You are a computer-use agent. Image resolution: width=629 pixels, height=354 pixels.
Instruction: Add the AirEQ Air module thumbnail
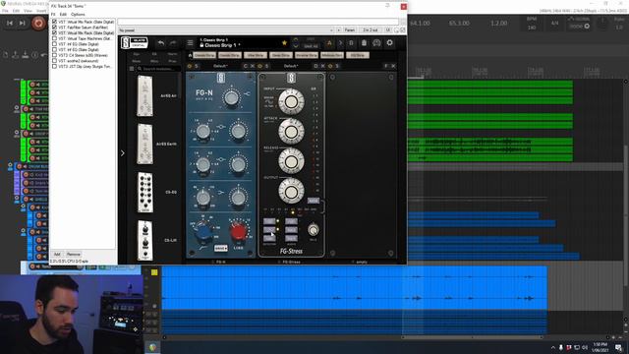point(144,96)
